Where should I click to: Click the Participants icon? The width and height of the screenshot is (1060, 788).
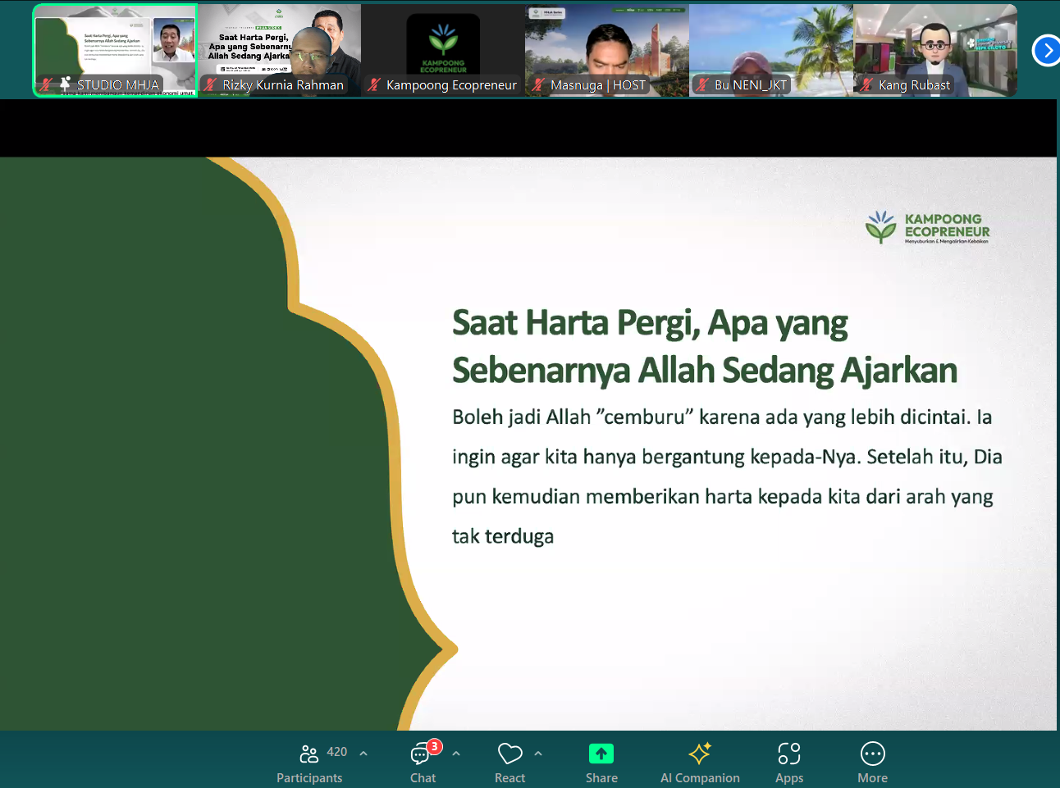pos(309,753)
